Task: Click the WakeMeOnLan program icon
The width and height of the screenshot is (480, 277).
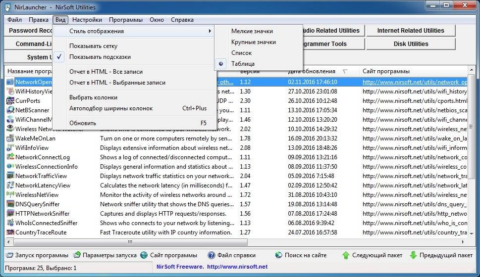Action: (10, 138)
